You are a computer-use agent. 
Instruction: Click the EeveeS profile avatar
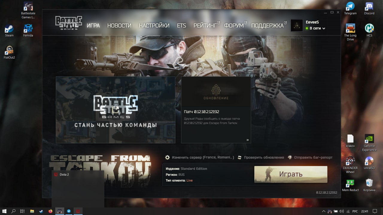tap(297, 25)
